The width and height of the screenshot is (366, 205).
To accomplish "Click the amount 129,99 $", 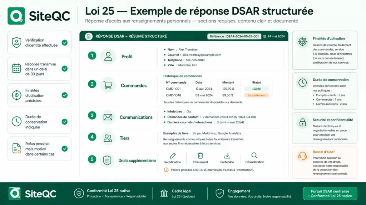I will pyautogui.click(x=228, y=89).
